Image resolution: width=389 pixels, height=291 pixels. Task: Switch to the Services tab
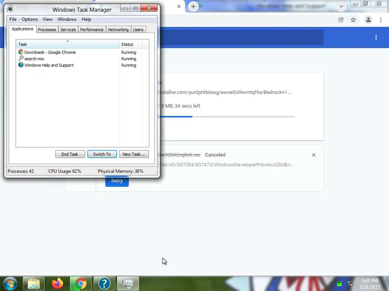[x=68, y=30]
